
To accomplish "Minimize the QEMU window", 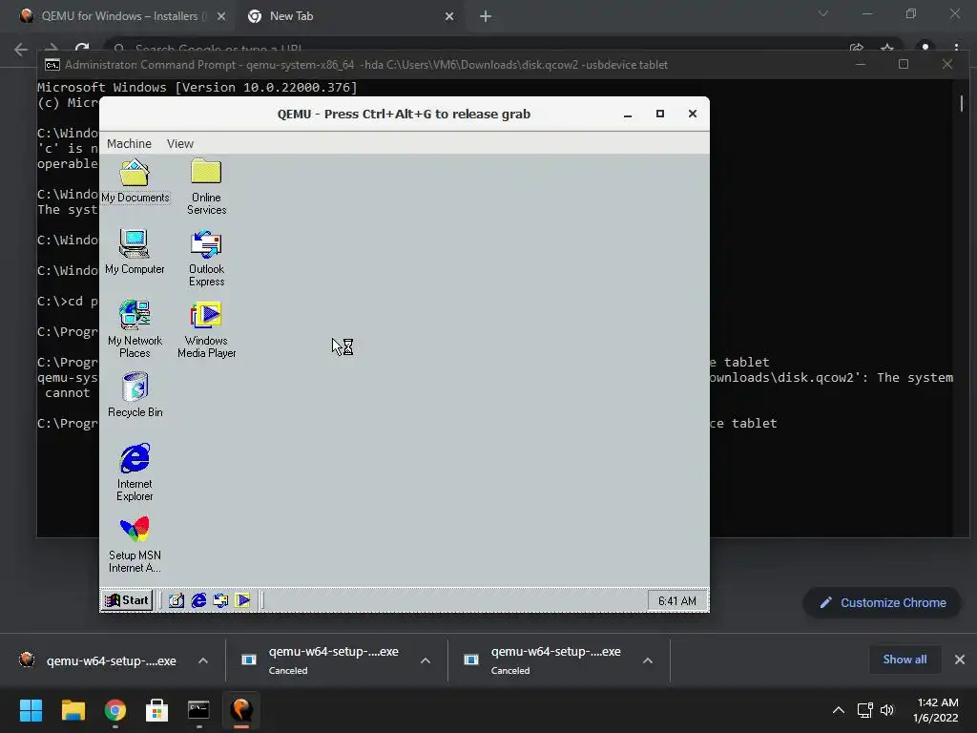I will pyautogui.click(x=628, y=115).
